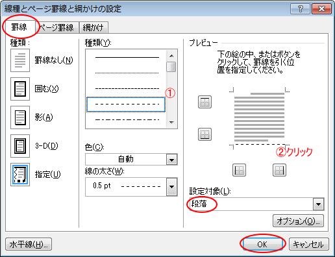
Task: Click the 指定(U) label
Action: [x=48, y=175]
